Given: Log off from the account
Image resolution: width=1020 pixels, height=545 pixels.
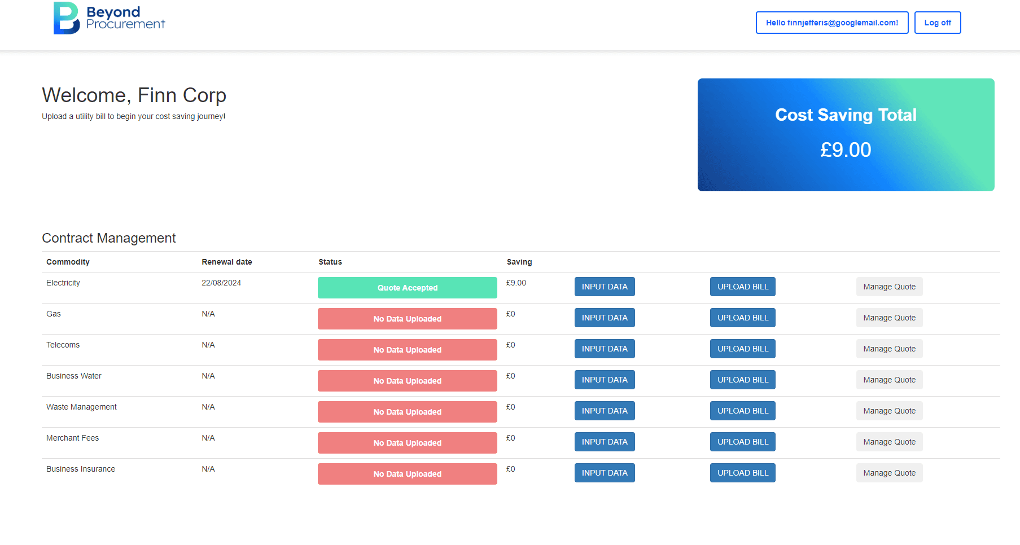Looking at the screenshot, I should (937, 23).
